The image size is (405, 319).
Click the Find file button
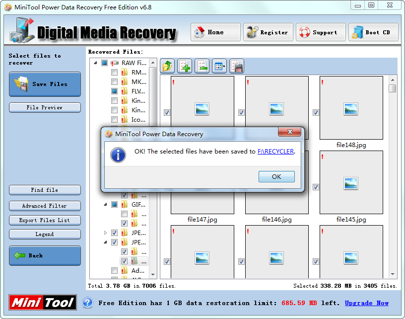pyautogui.click(x=45, y=190)
